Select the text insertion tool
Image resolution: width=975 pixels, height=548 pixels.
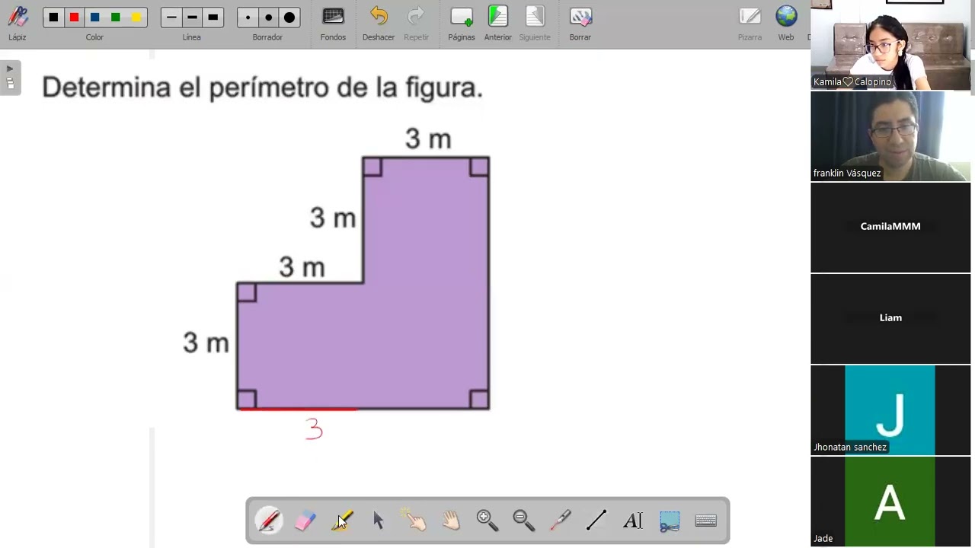633,521
